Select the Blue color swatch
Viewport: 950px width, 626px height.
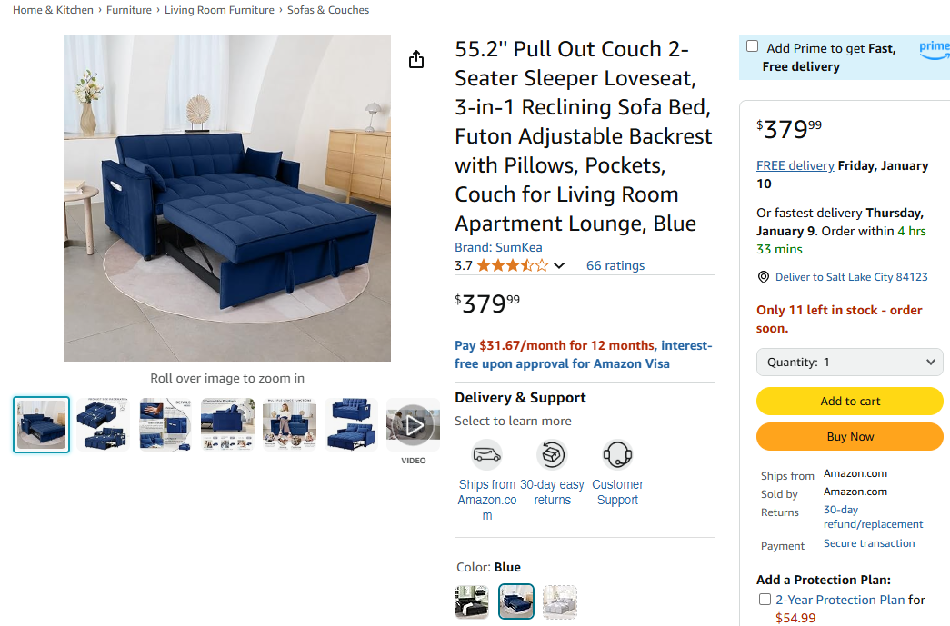click(x=515, y=601)
